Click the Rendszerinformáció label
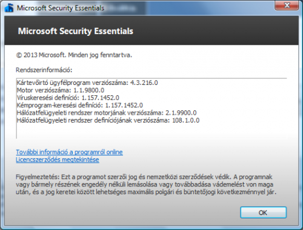This screenshot has height=230, width=303. [x=44, y=70]
